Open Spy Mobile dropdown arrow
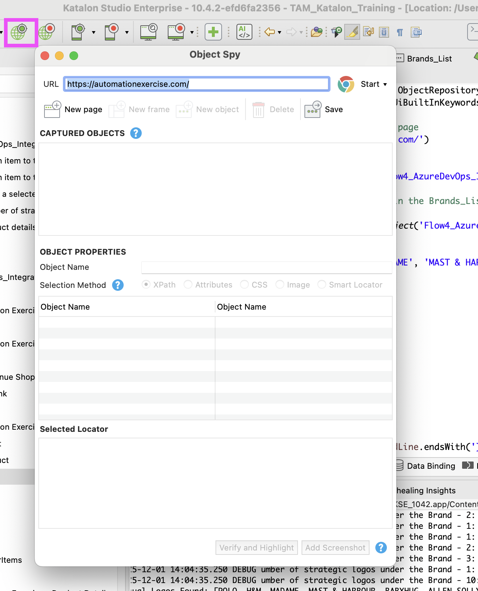 (94, 33)
